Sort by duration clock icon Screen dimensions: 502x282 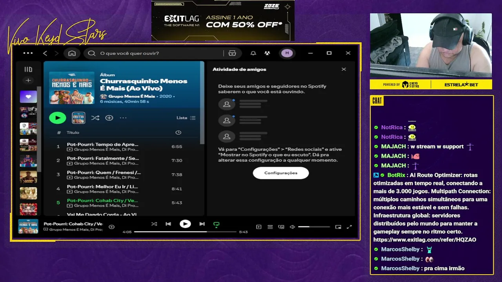click(178, 132)
